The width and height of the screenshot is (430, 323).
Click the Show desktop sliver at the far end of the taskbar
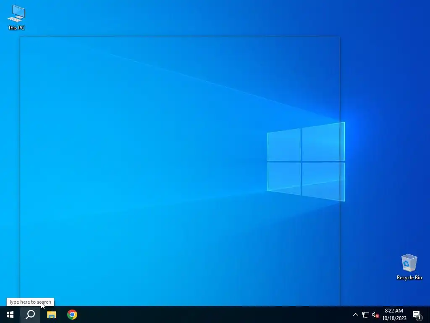click(x=429, y=315)
